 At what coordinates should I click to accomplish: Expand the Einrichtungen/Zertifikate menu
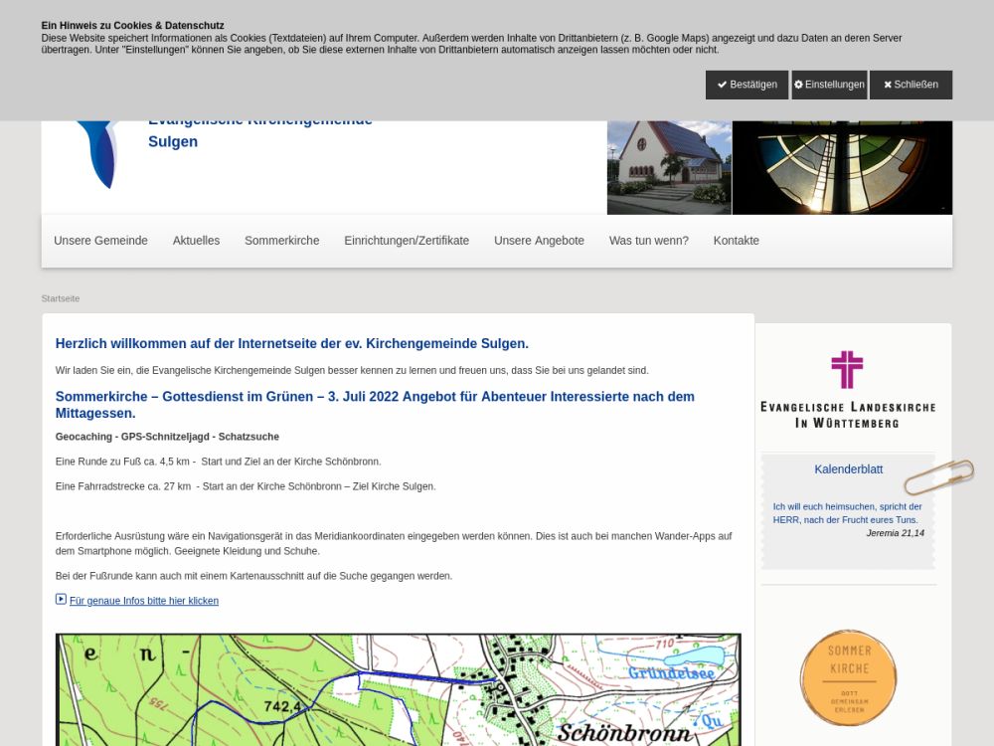tap(407, 241)
